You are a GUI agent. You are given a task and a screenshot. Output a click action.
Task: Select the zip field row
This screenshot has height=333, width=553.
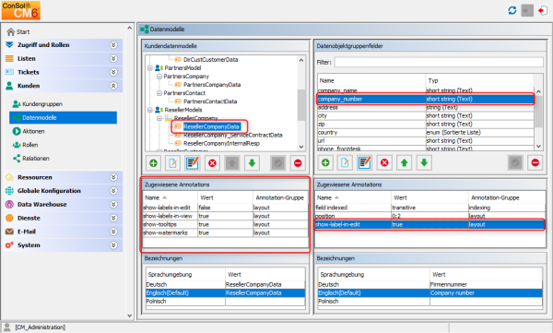tap(425, 124)
